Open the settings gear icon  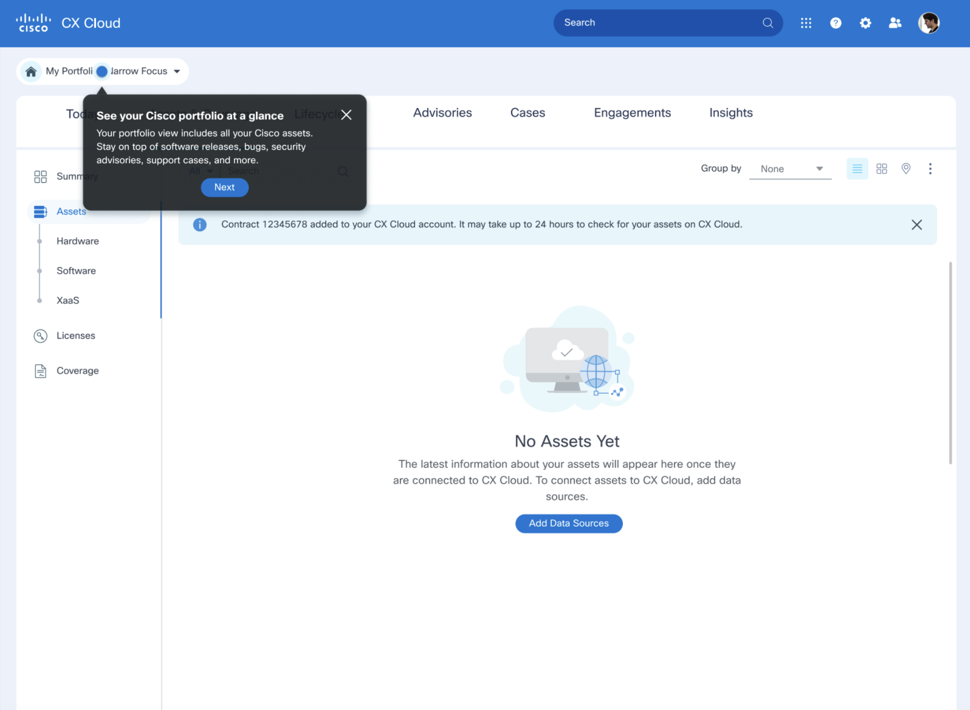(x=866, y=23)
